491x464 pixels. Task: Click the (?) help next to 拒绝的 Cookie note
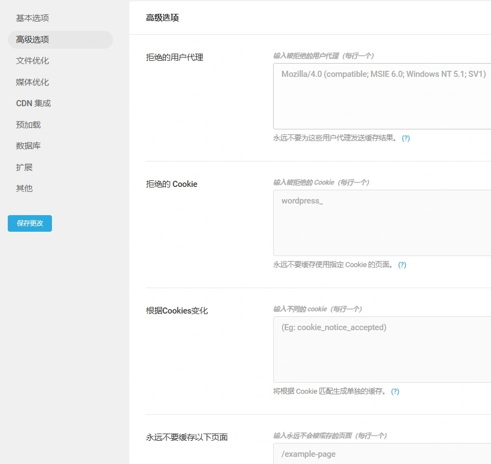402,265
